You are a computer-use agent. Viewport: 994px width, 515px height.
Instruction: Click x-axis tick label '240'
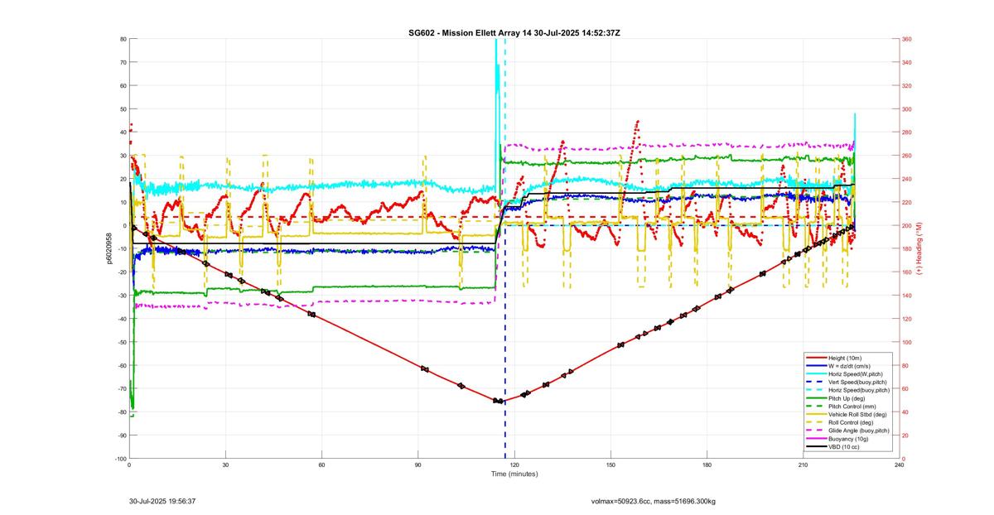899,465
